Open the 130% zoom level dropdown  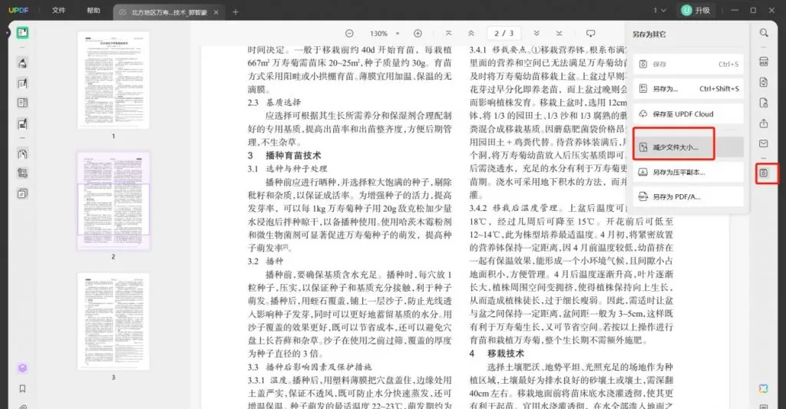385,34
